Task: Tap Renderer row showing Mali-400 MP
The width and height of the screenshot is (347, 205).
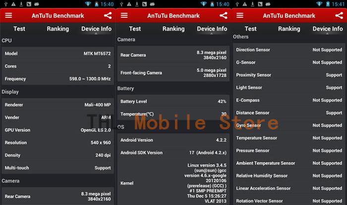Action: pyautogui.click(x=58, y=105)
